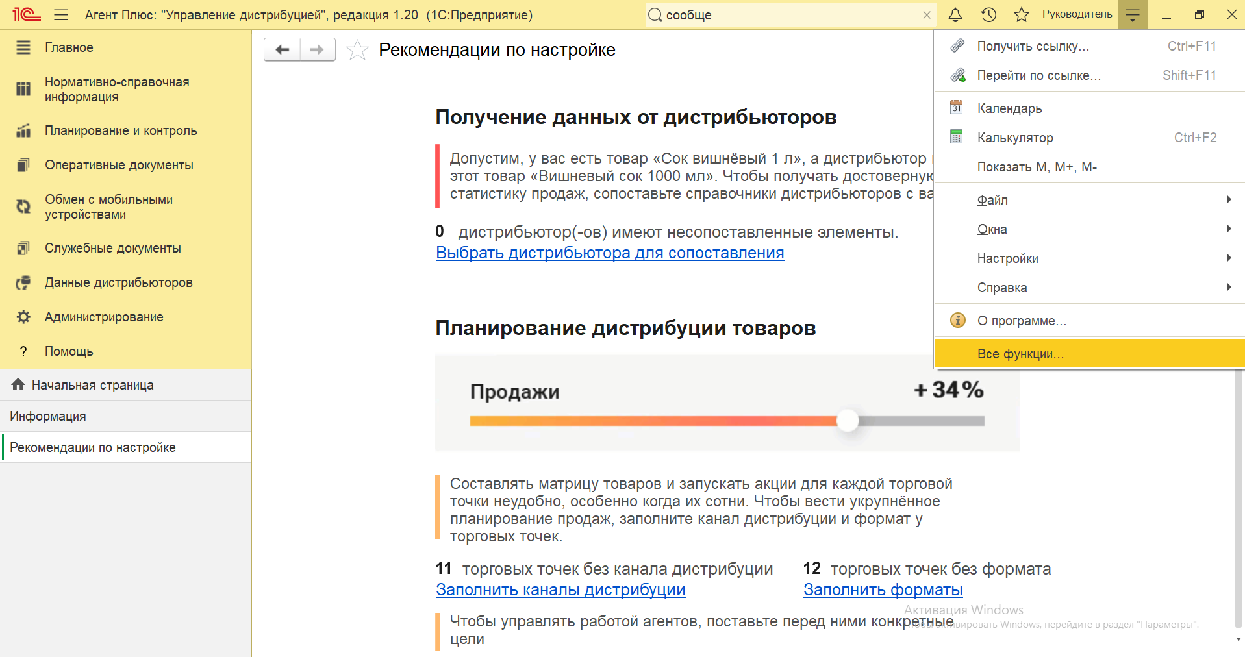
Task: Click Администрирование gear icon
Action: click(x=23, y=317)
